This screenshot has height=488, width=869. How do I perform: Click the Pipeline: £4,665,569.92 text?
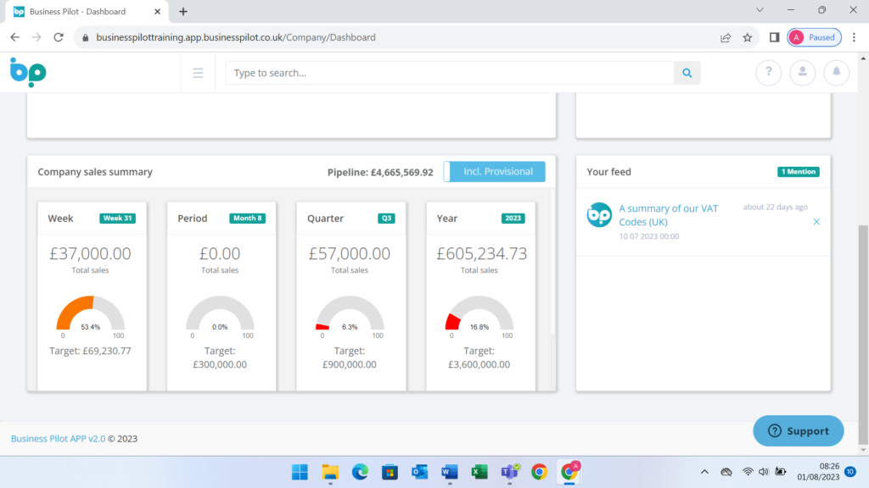click(380, 173)
